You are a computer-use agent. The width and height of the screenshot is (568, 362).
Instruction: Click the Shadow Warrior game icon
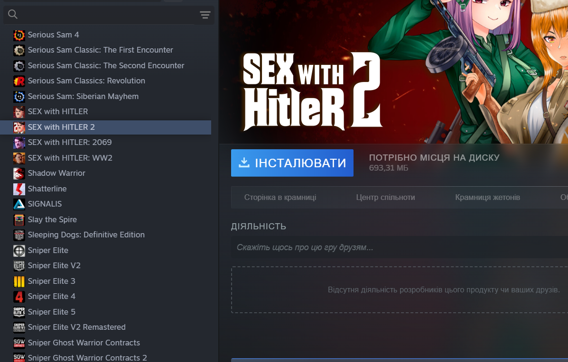click(x=19, y=173)
